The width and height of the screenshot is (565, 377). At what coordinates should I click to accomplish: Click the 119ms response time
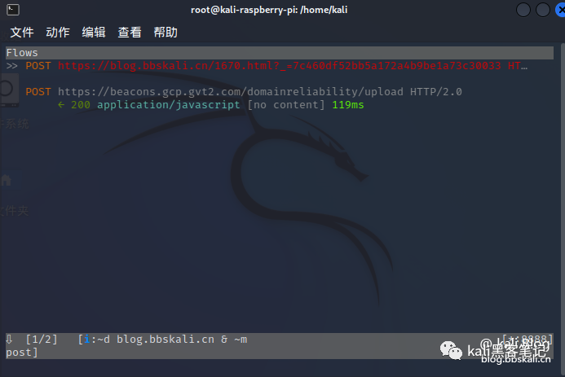tap(348, 105)
